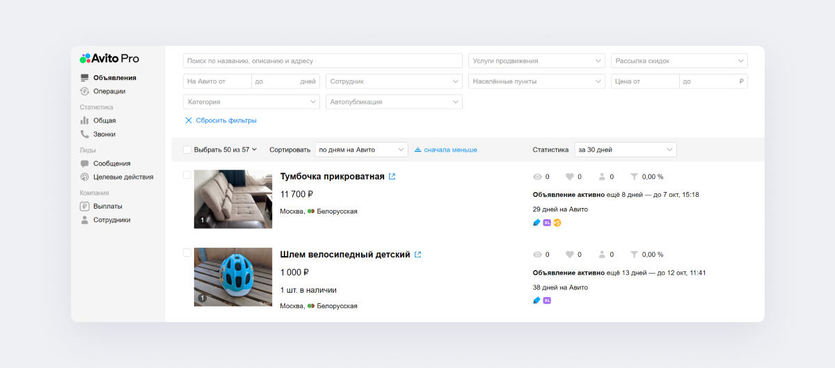Click the orange x5 badge on Тумбочка listing

tap(557, 223)
